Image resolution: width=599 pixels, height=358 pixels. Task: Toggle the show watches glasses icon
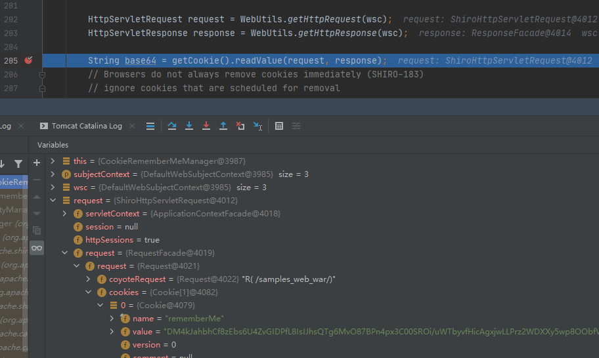pyautogui.click(x=37, y=247)
